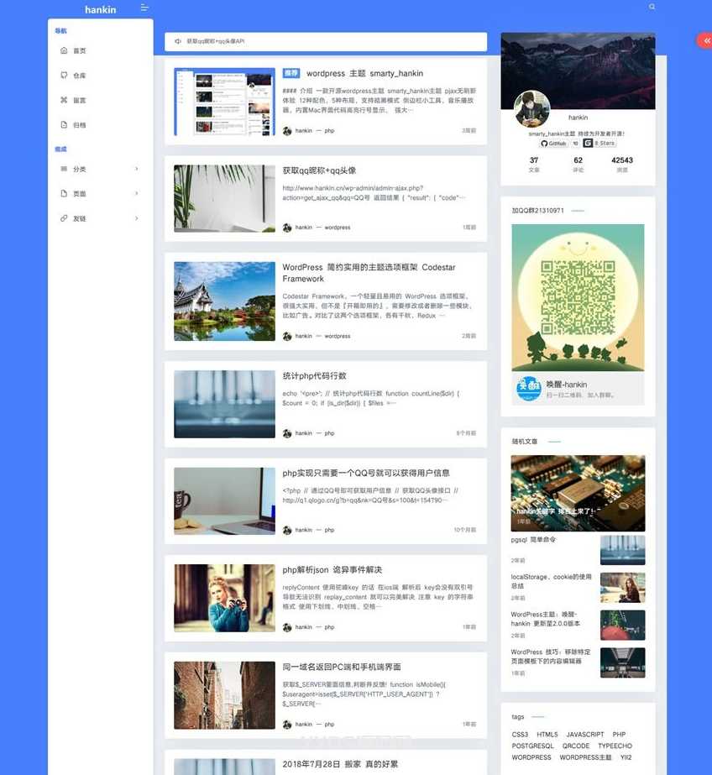
Task: Click the command icon beside 留言
Action: [64, 100]
